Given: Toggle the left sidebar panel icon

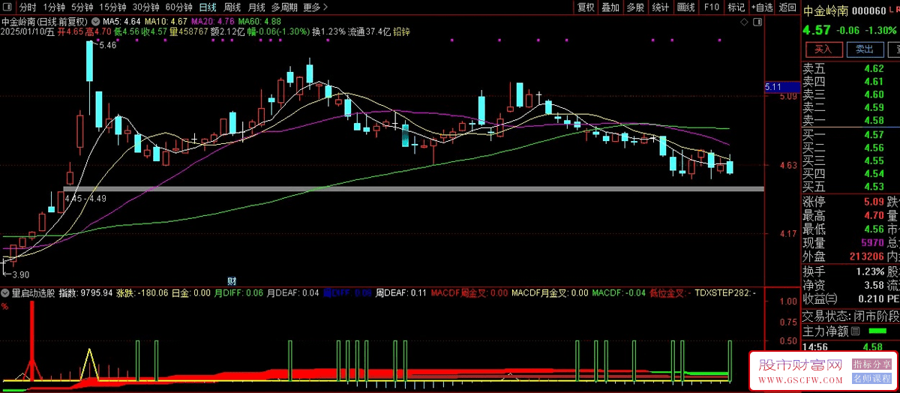Looking at the screenshot, I should point(7,7).
